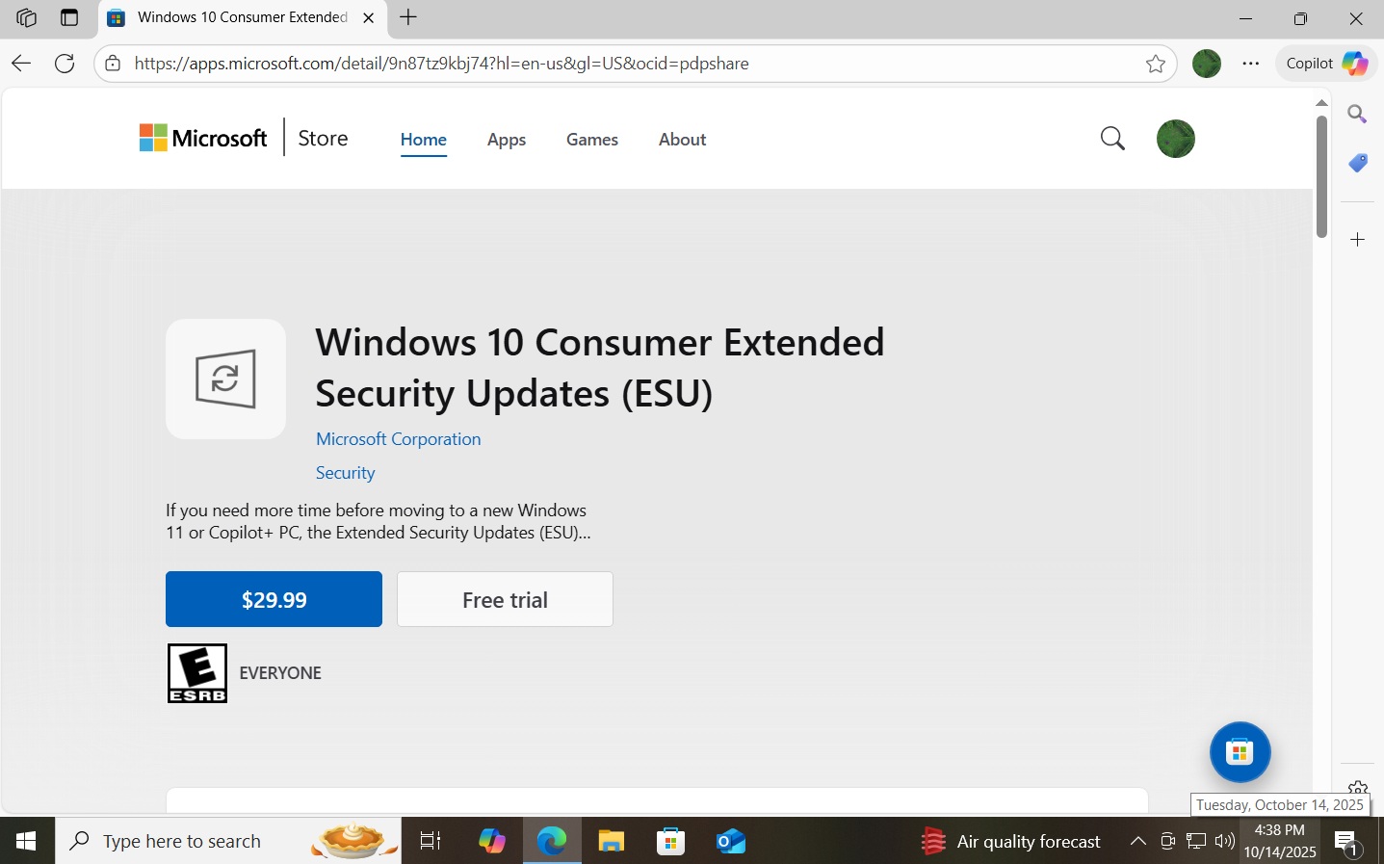View site information lock icon

[x=113, y=64]
